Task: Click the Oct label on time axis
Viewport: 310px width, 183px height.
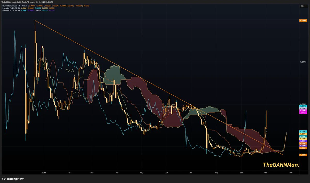Action: 266,172
